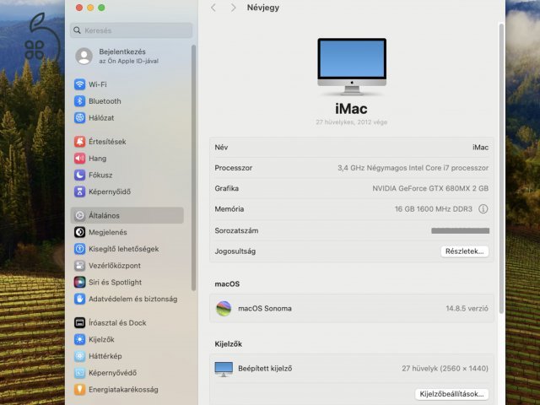Click the 14.8.5 verzió text
The width and height of the screenshot is (540, 405).
pos(467,308)
